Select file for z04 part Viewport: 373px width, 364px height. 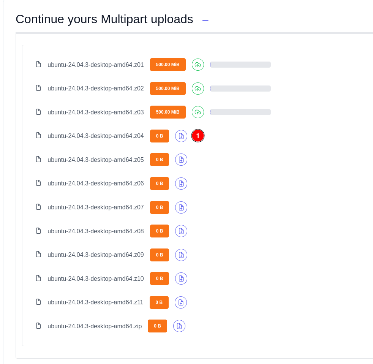tap(181, 136)
